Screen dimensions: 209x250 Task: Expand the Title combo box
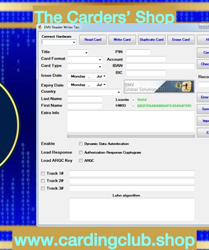(x=86, y=53)
